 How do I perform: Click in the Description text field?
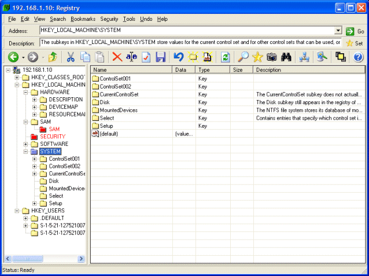191,43
